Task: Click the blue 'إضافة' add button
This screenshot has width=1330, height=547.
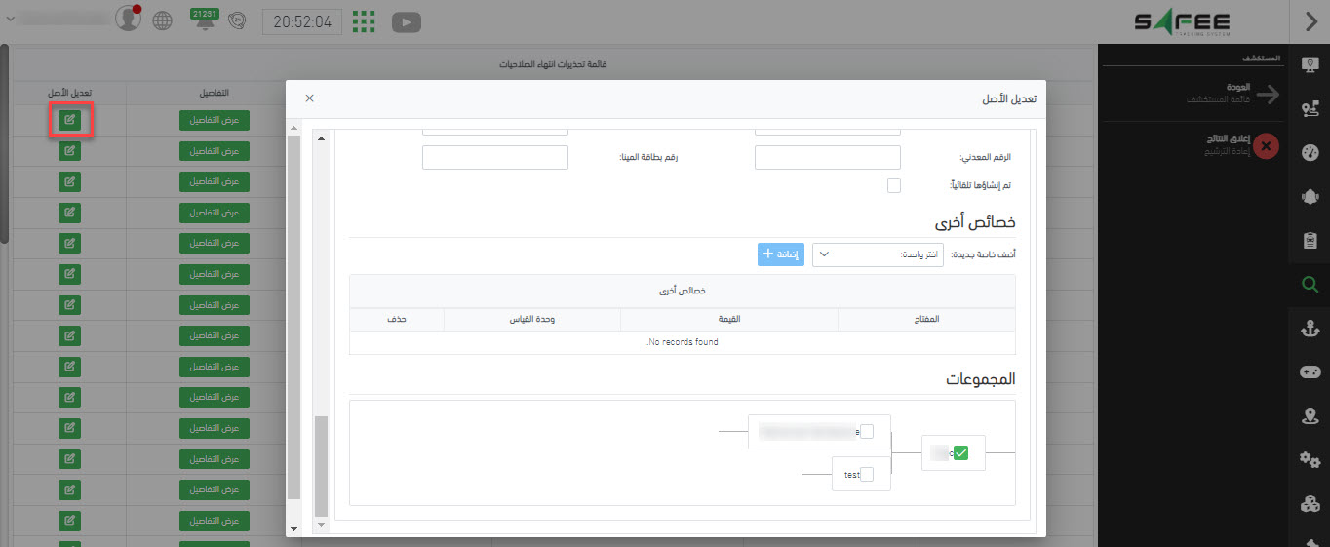Action: click(781, 254)
